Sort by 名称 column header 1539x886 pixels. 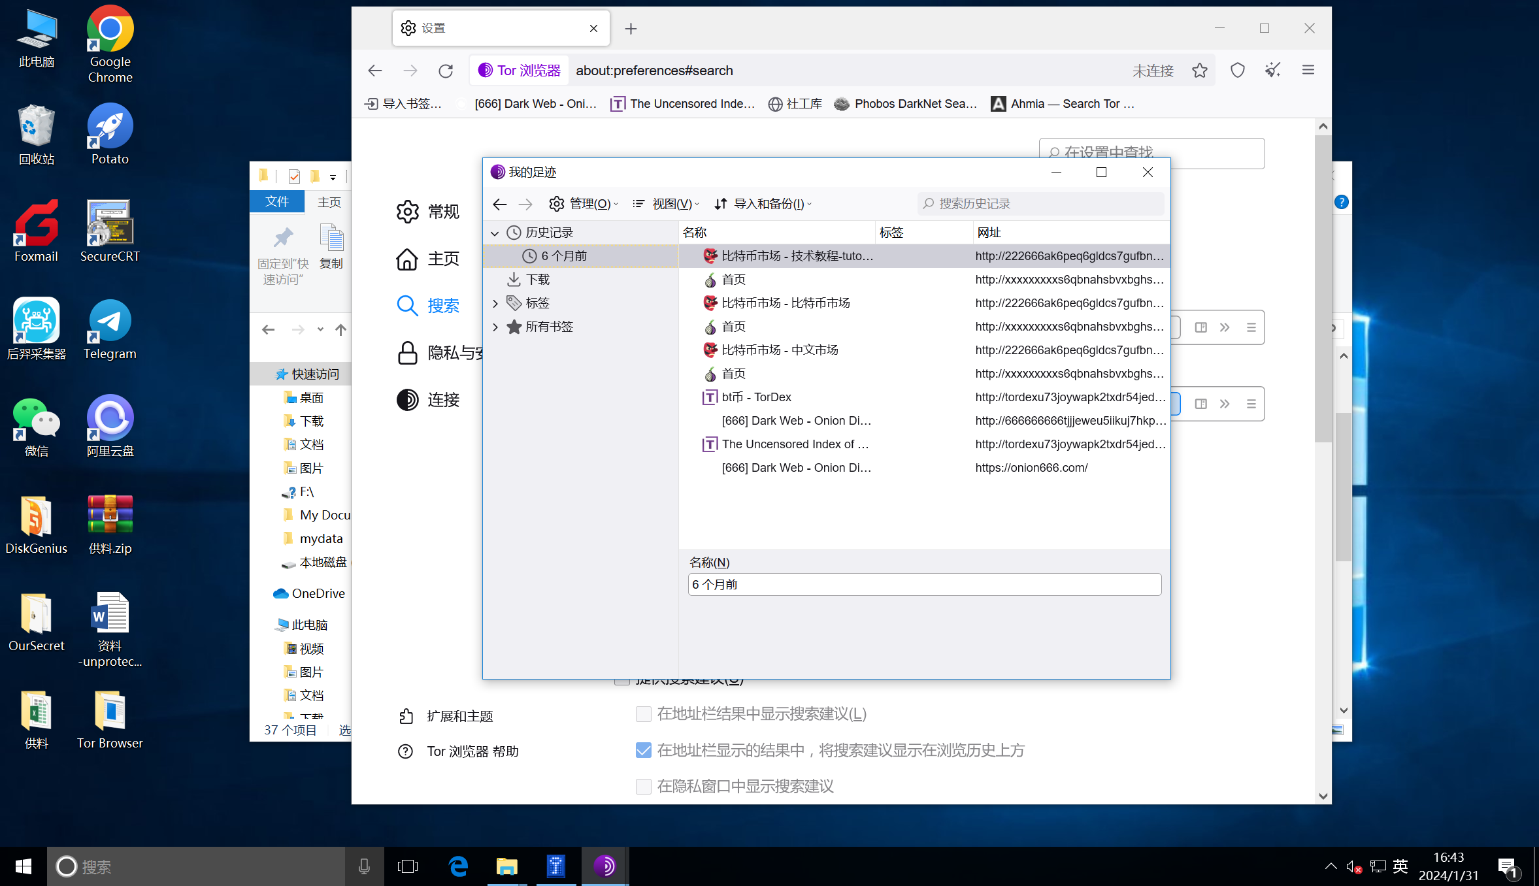coord(777,233)
